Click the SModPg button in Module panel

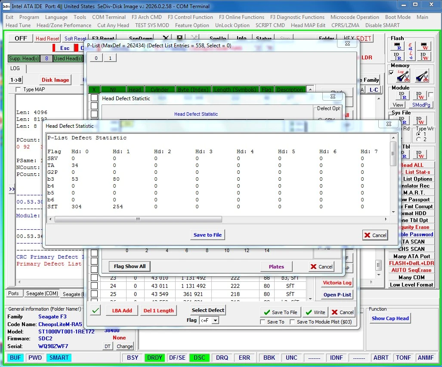421,105
